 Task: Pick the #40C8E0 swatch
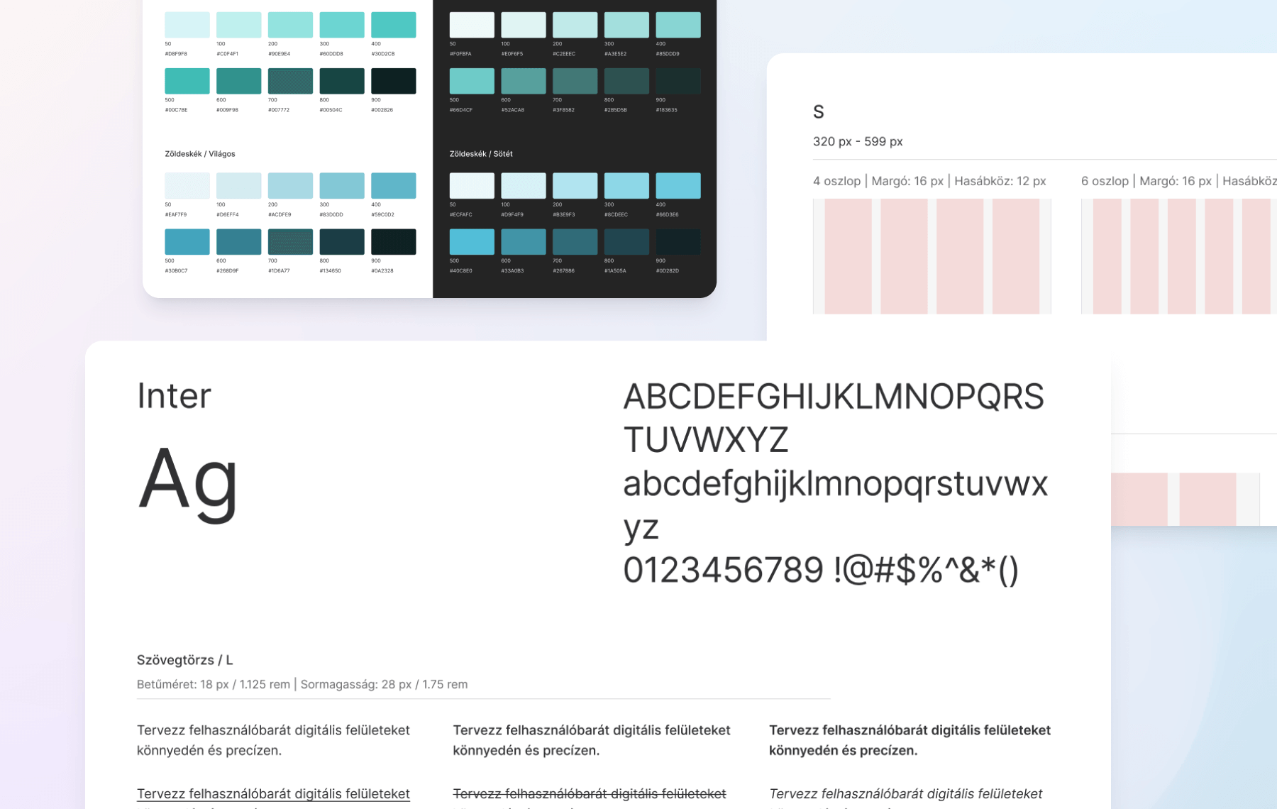coord(472,242)
